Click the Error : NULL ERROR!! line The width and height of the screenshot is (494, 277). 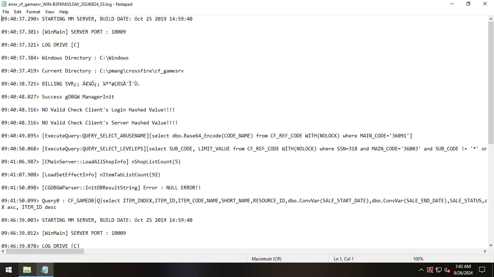(101, 188)
